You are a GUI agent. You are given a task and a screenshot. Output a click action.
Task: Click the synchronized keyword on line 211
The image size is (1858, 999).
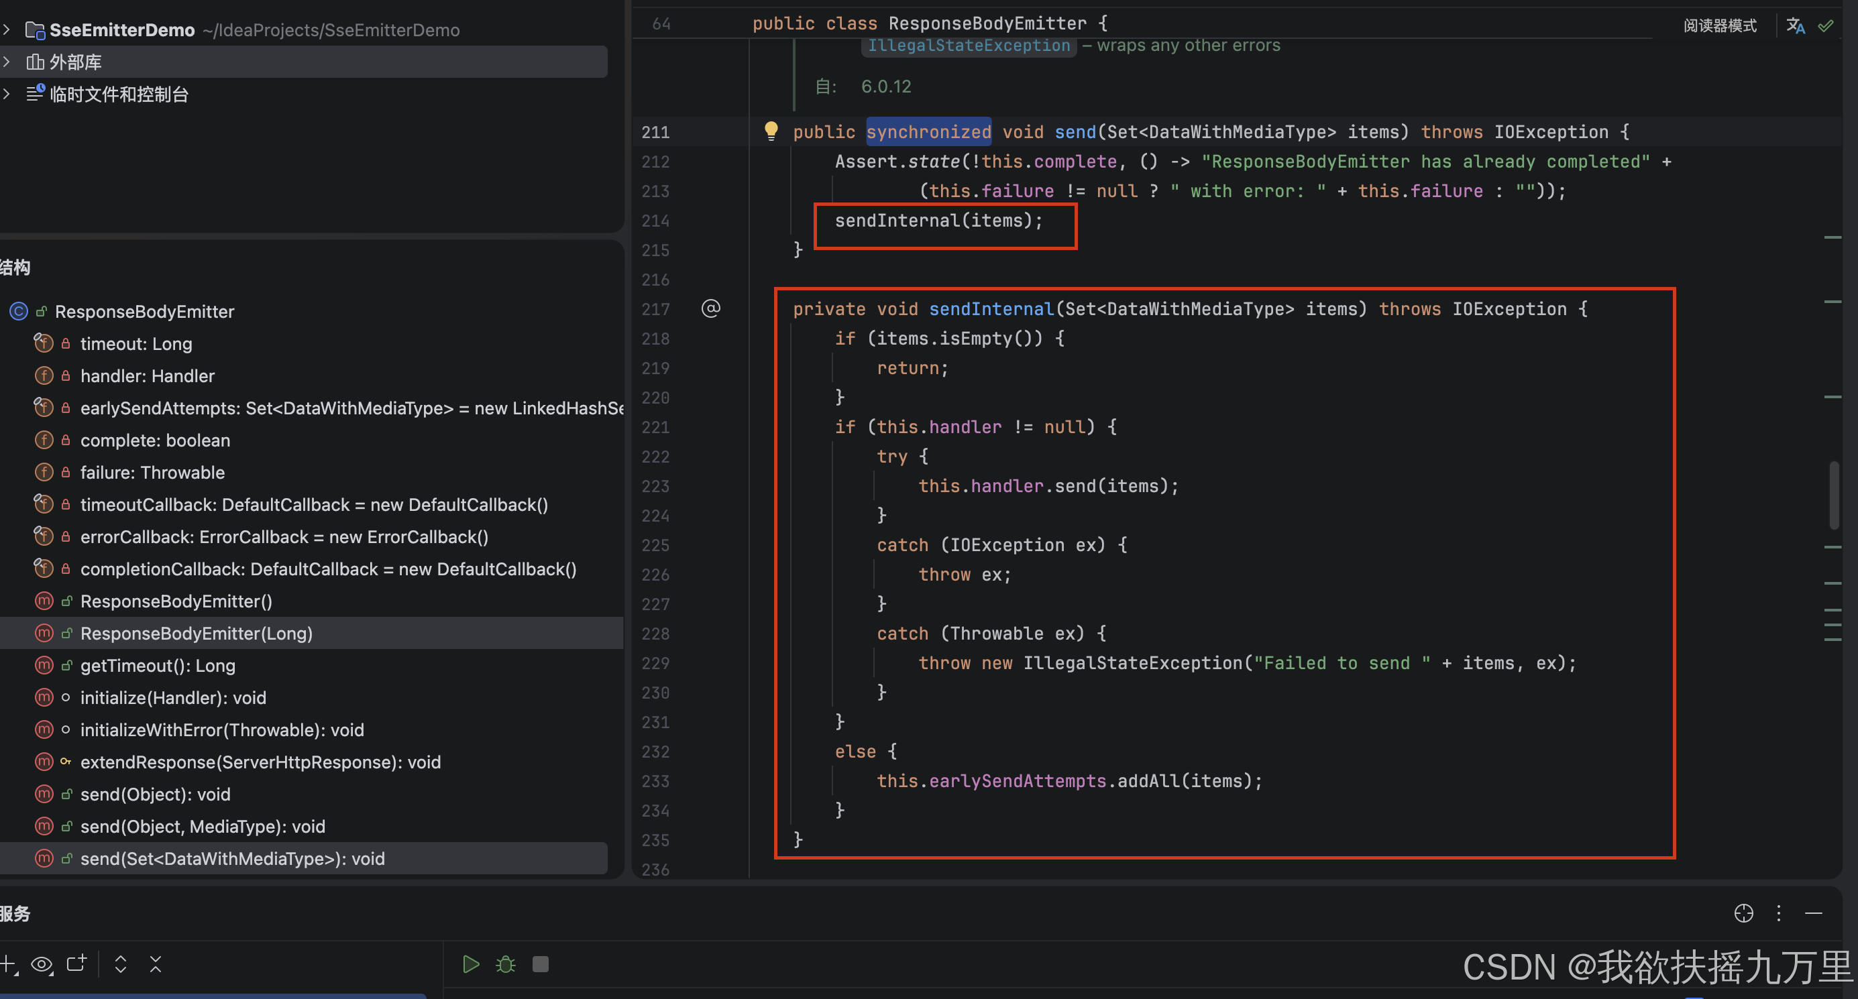(928, 132)
